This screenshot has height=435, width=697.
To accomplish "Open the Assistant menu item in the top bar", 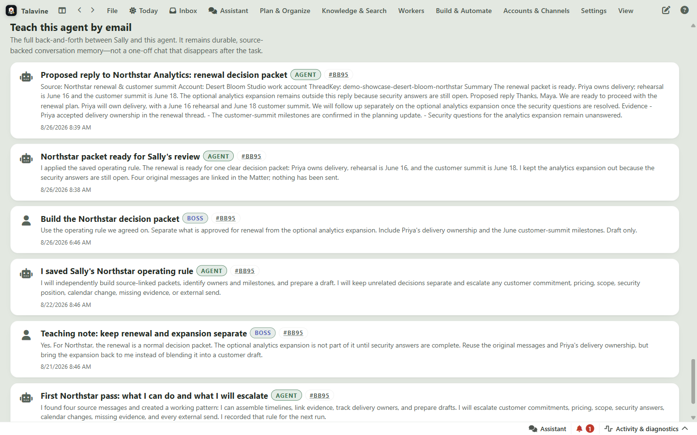I will click(x=228, y=11).
